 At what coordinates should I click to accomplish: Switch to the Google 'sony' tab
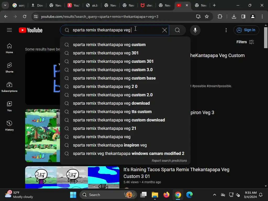pos(19,5)
